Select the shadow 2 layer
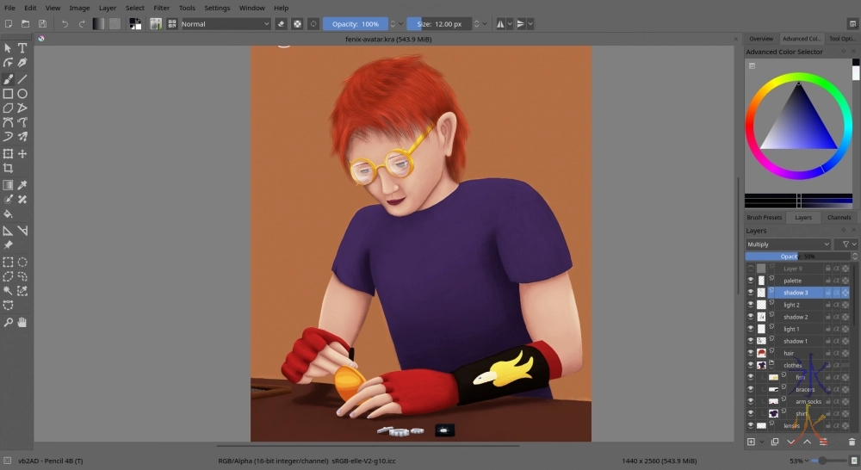 tap(796, 317)
